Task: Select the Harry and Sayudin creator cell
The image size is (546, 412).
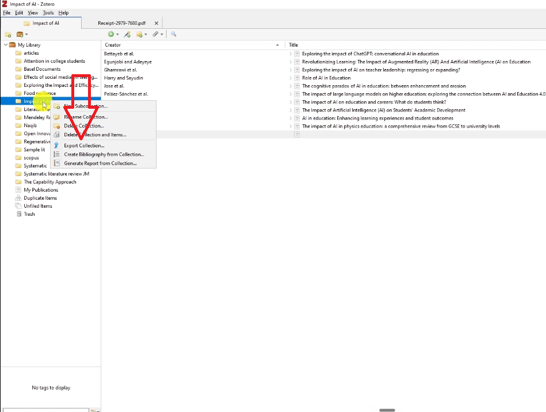Action: 123,78
